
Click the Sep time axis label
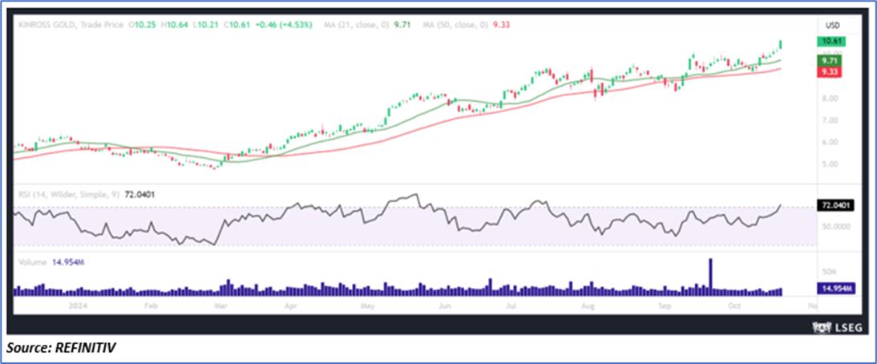[x=664, y=306]
